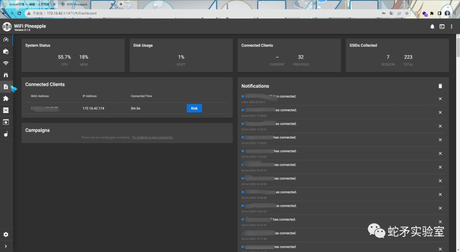This screenshot has width=460, height=252.
Task: Open the extension icon with orange 1 badge
Action: [x=417, y=14]
